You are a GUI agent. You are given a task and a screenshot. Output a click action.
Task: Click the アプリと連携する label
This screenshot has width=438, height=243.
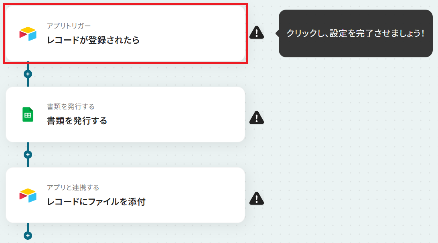click(x=73, y=187)
